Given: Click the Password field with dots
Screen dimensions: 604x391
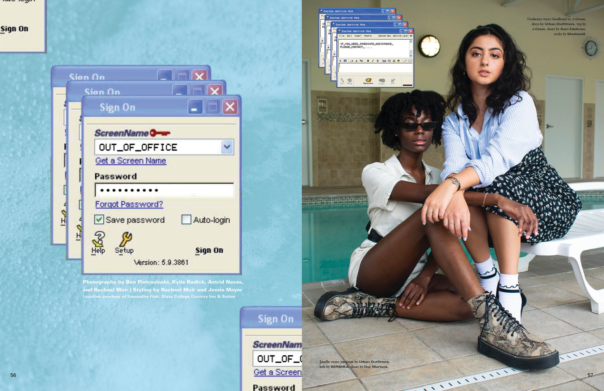Looking at the screenshot, I should coord(164,190).
